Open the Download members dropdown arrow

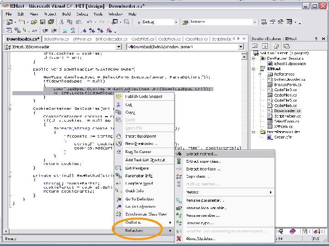241,46
